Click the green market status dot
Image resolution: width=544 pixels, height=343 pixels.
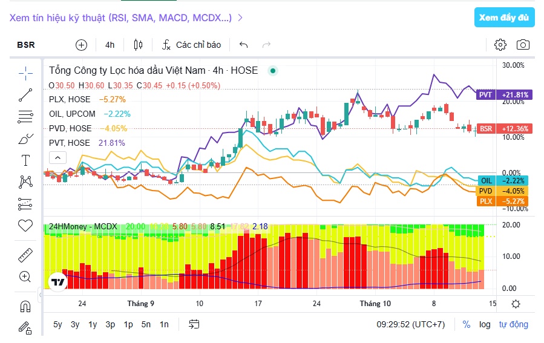click(273, 71)
